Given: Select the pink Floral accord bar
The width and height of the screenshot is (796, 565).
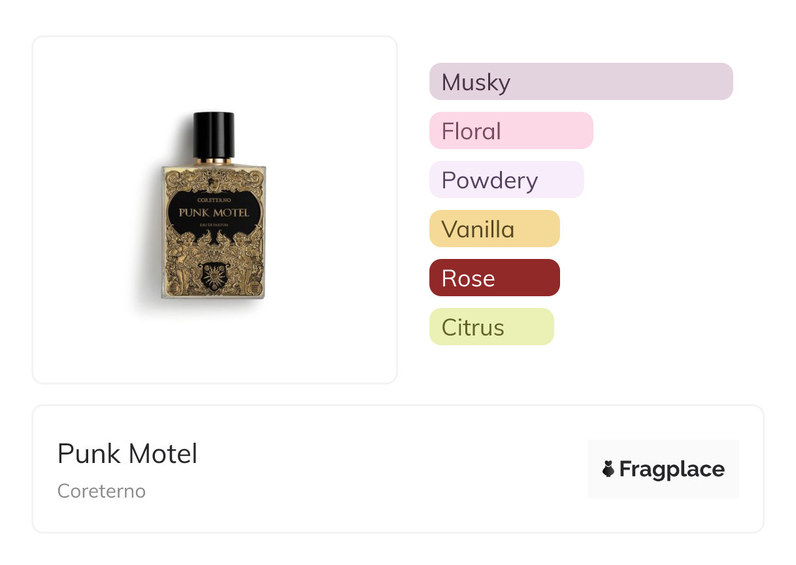Looking at the screenshot, I should pos(510,131).
